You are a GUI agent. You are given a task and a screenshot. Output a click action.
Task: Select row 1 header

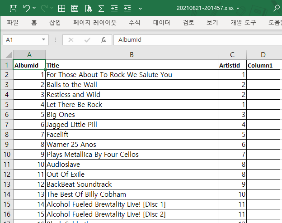tap(7, 65)
